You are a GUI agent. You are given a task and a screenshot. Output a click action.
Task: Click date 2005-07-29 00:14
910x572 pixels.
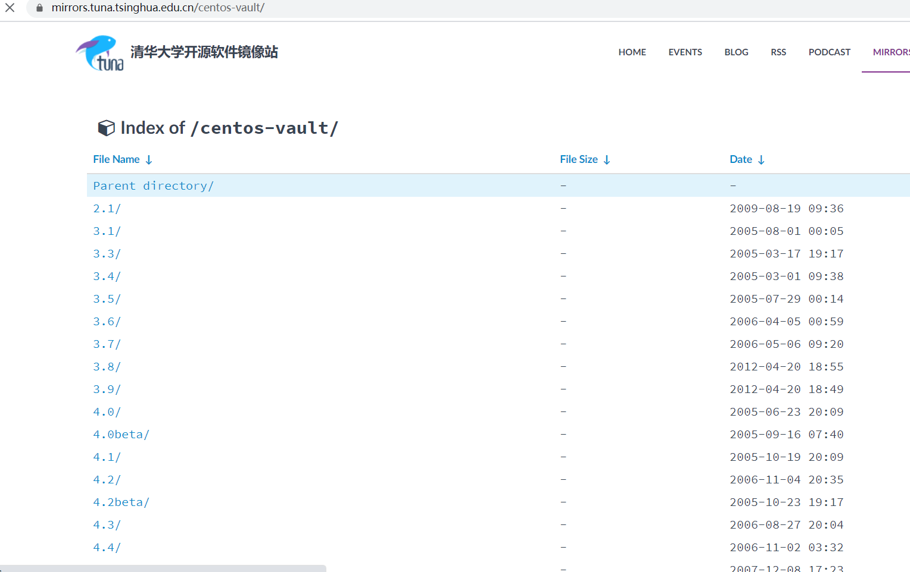(786, 299)
